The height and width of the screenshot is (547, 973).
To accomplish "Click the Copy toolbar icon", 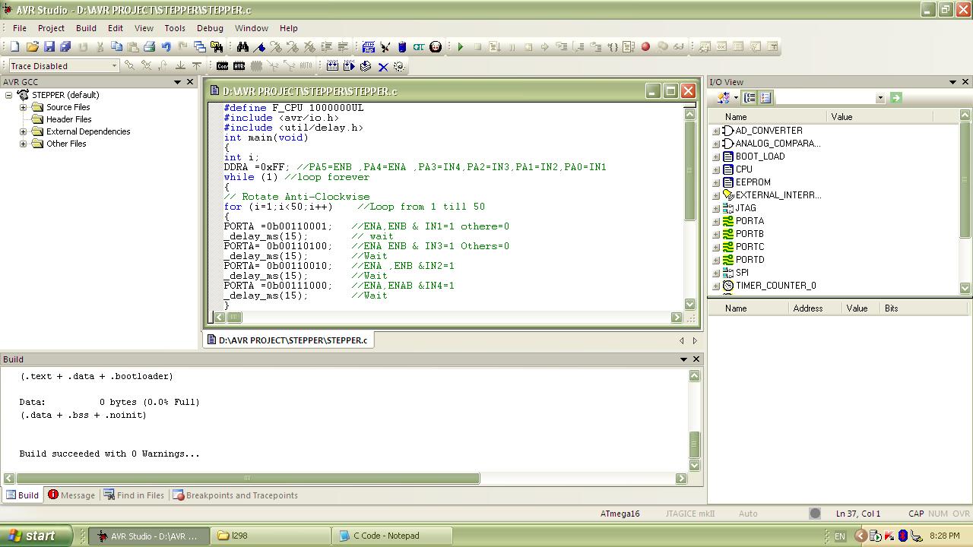I will pos(116,46).
